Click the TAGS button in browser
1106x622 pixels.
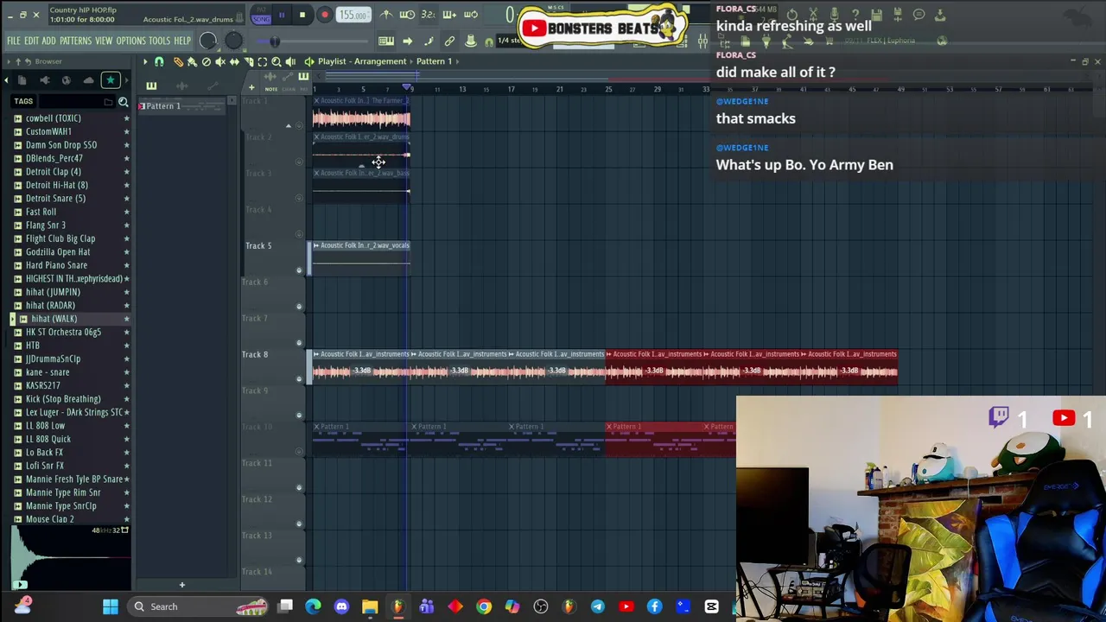tap(23, 102)
